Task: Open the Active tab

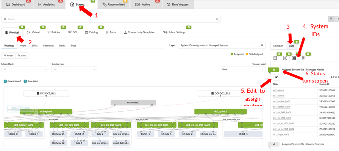Action: point(145,4)
